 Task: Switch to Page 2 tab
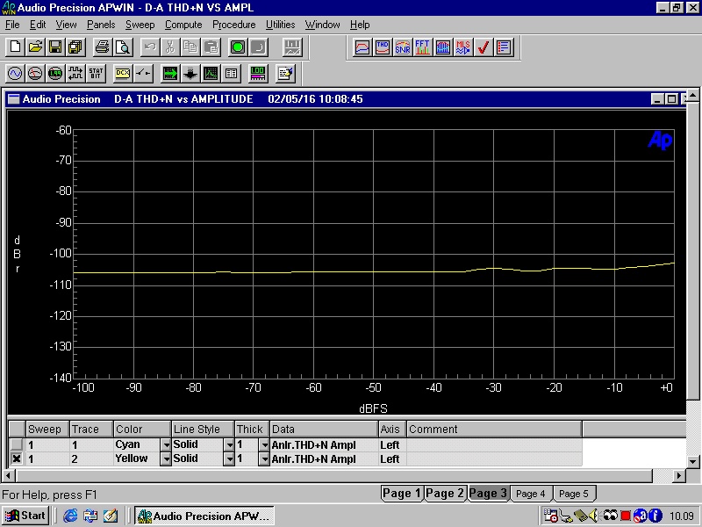[x=445, y=494]
